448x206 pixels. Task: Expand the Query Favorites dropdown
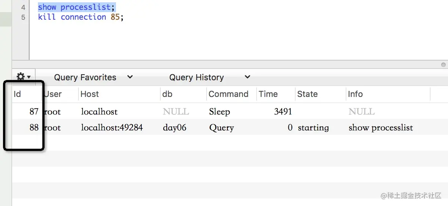coord(94,77)
